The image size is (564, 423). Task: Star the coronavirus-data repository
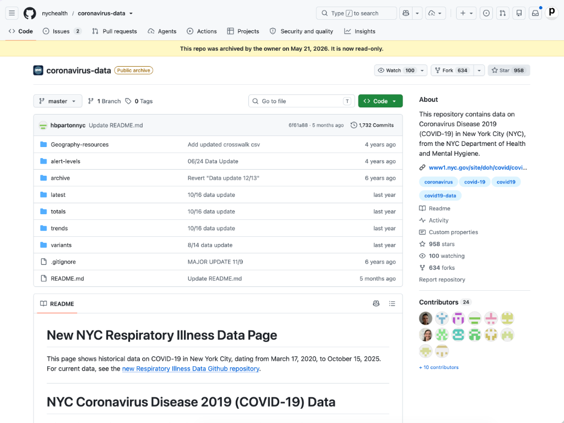(508, 70)
